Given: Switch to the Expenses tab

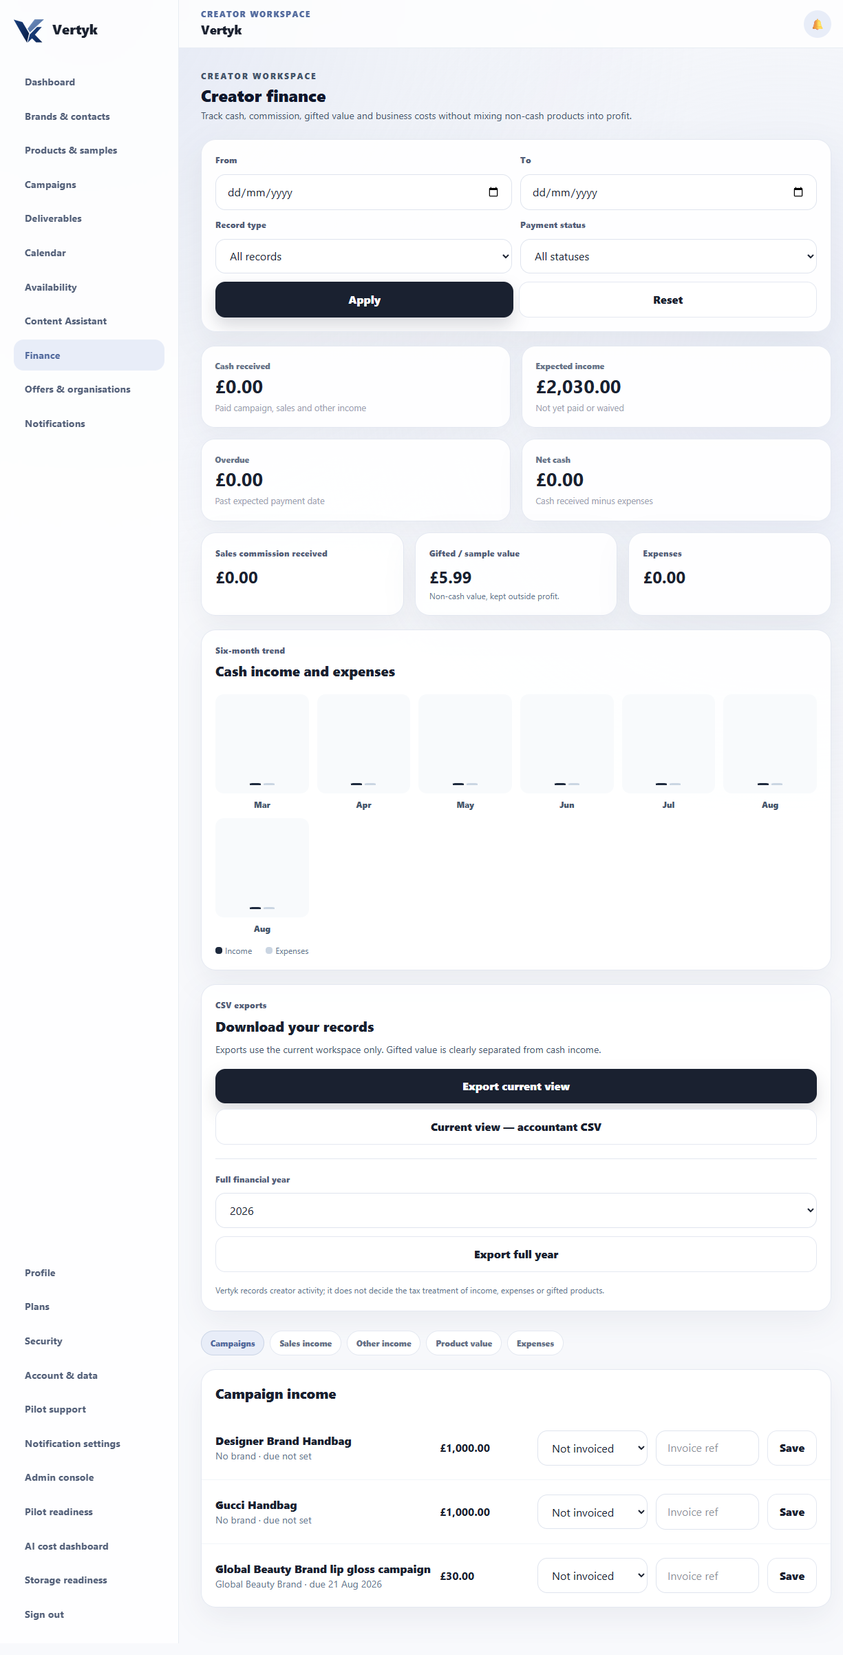Looking at the screenshot, I should (535, 1343).
